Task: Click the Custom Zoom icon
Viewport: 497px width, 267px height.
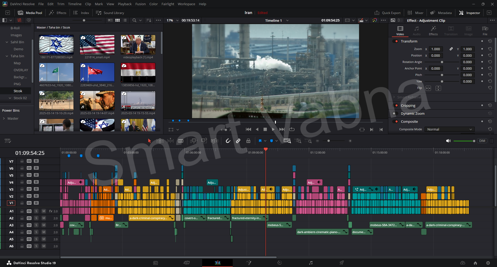Action: click(308, 141)
